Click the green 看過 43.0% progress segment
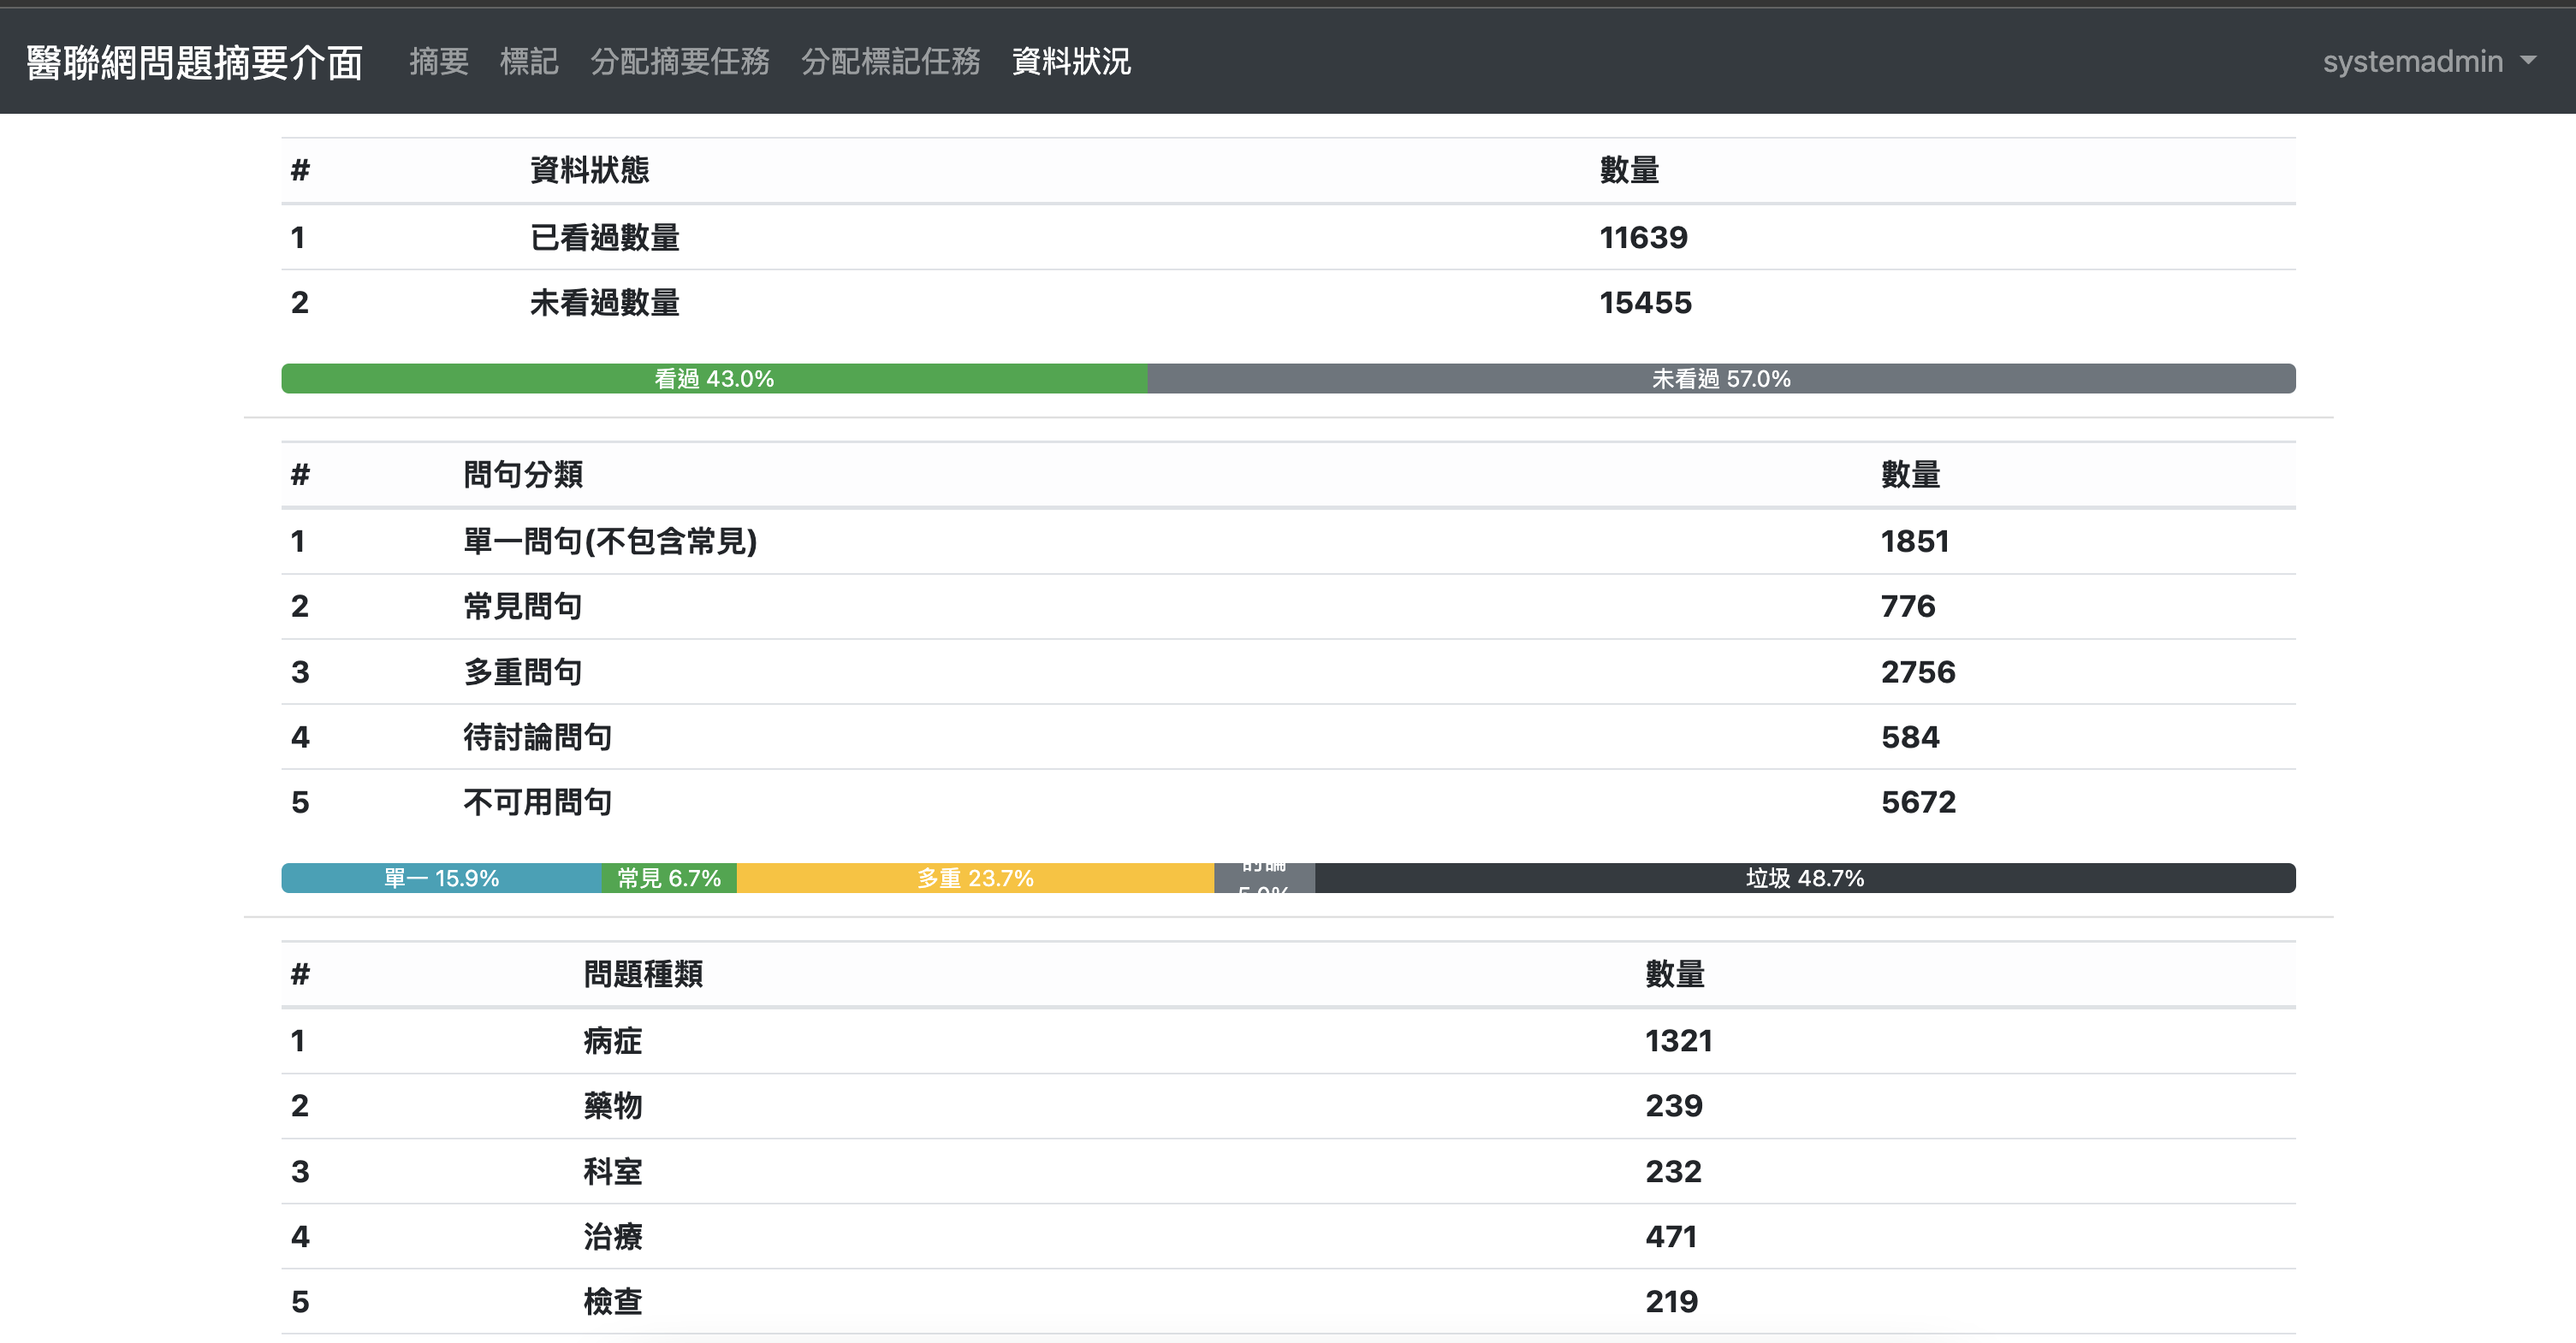 click(x=714, y=379)
